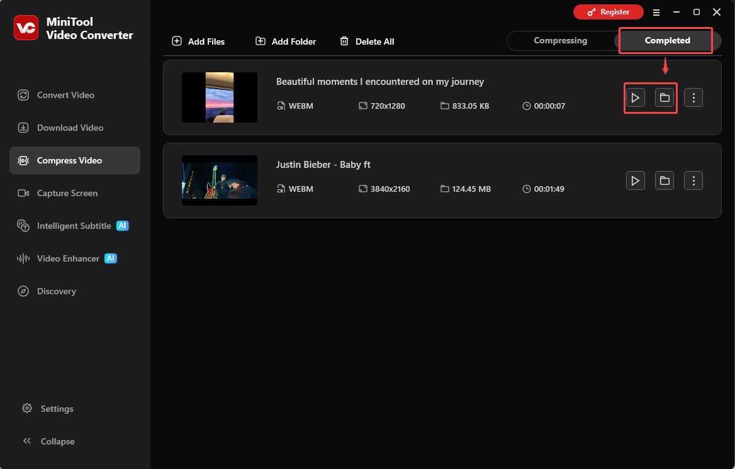Click the 124.45 MB file size
This screenshot has height=469, width=735.
tap(471, 189)
